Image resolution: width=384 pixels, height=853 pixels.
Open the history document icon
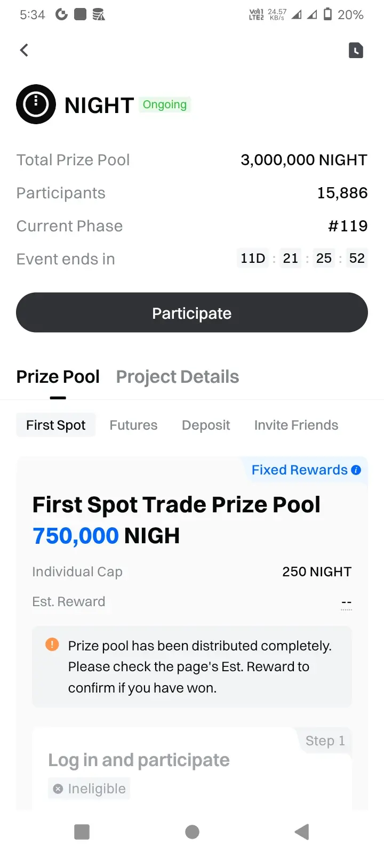[356, 50]
